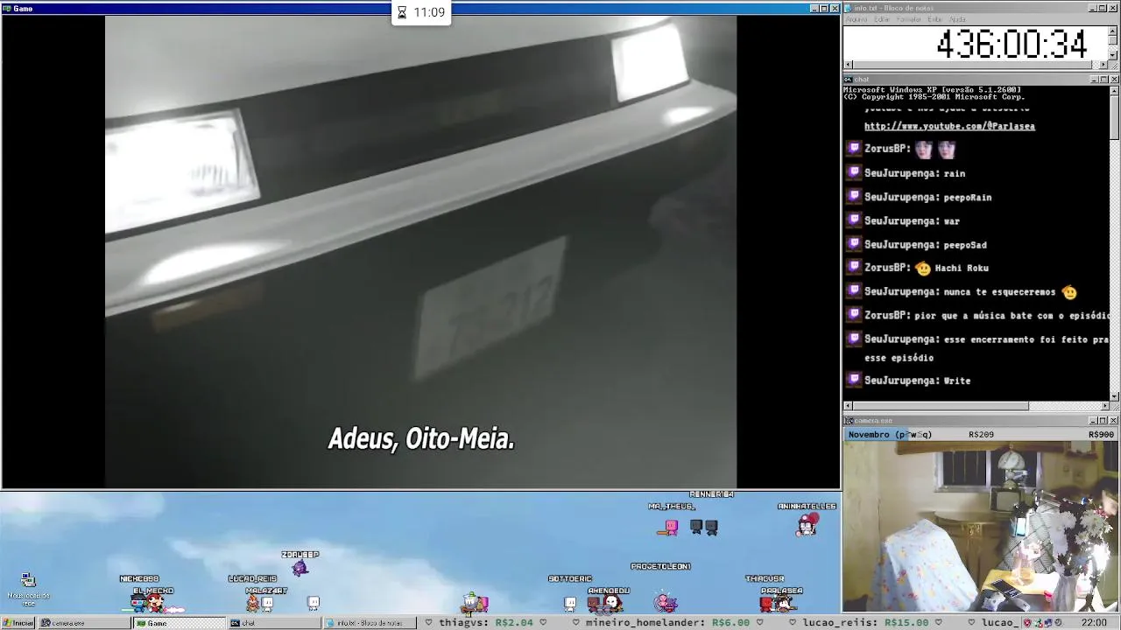
Task: Click the R$209 goal amount
Action: (981, 435)
